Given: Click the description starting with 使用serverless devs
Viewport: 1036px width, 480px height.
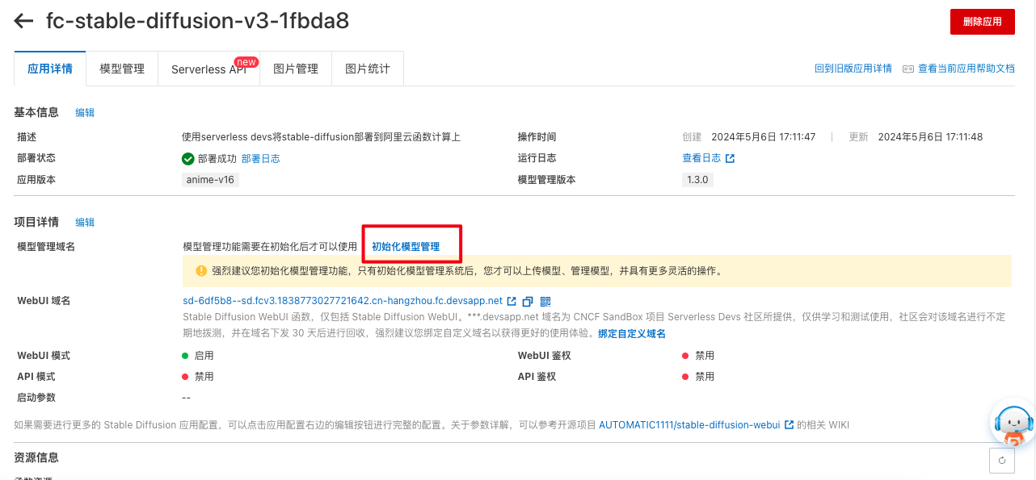Looking at the screenshot, I should click(322, 137).
